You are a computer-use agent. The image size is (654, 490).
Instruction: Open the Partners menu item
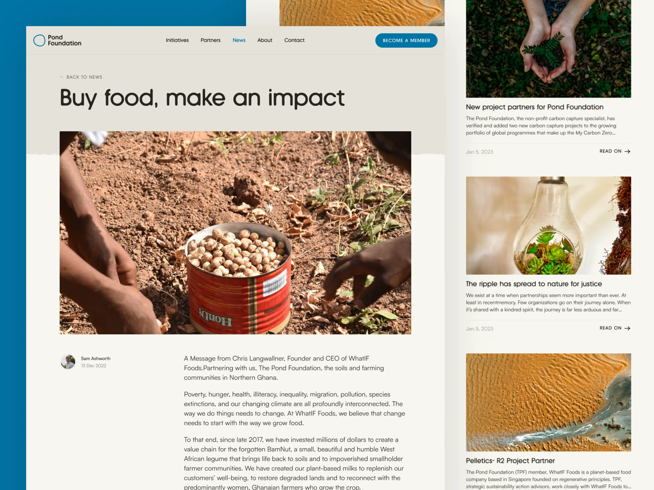click(211, 40)
